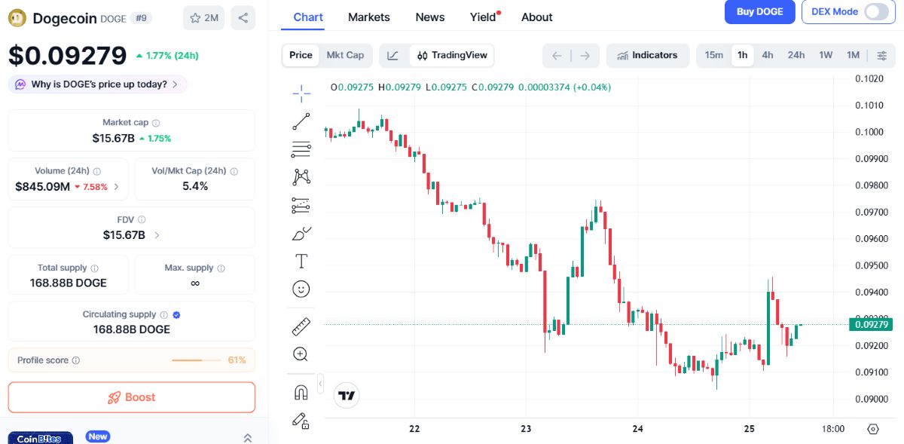Expand FDV details chevron
904x444 pixels.
coord(157,235)
